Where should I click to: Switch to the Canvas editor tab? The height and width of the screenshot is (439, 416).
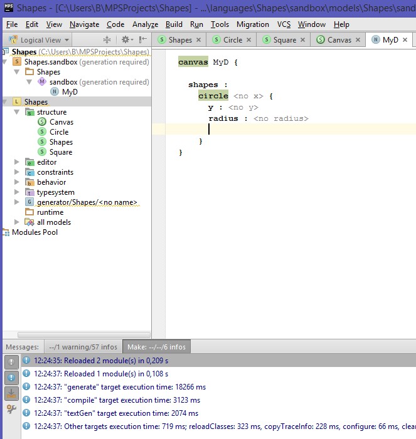[x=339, y=39]
